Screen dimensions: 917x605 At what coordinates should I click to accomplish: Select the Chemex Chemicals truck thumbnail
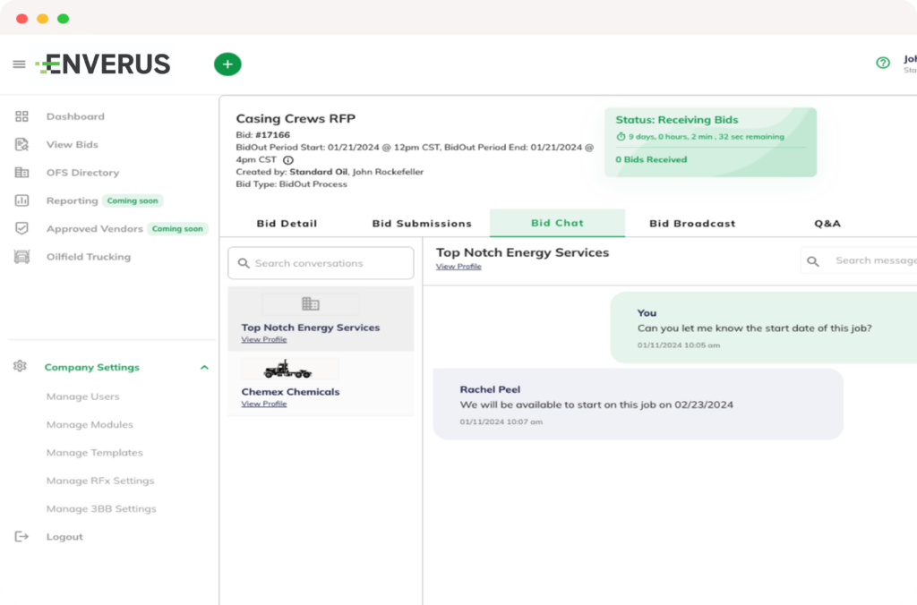pyautogui.click(x=288, y=369)
